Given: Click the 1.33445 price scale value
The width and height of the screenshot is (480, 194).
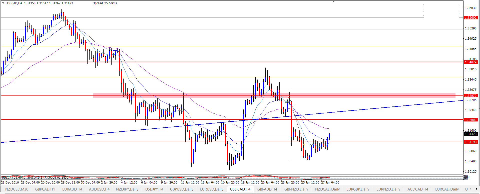Looking at the screenshot, I should pos(470,80).
